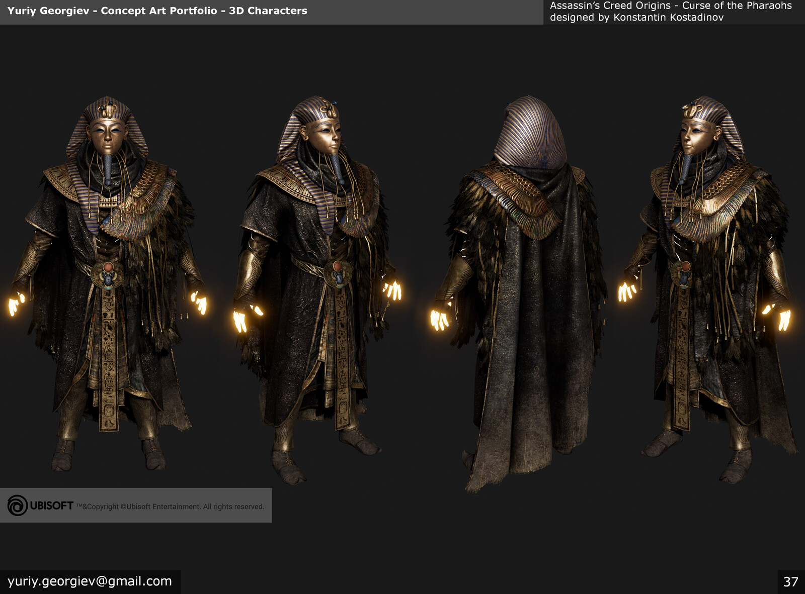Viewport: 805px width, 594px height.
Task: Click "Assassin's Creed Origins - Curse of the Pharaohs" caption
Action: 671,6
